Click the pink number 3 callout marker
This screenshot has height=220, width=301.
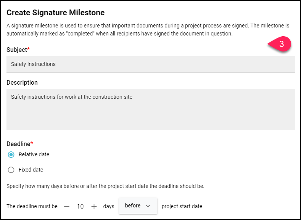coord(280,44)
